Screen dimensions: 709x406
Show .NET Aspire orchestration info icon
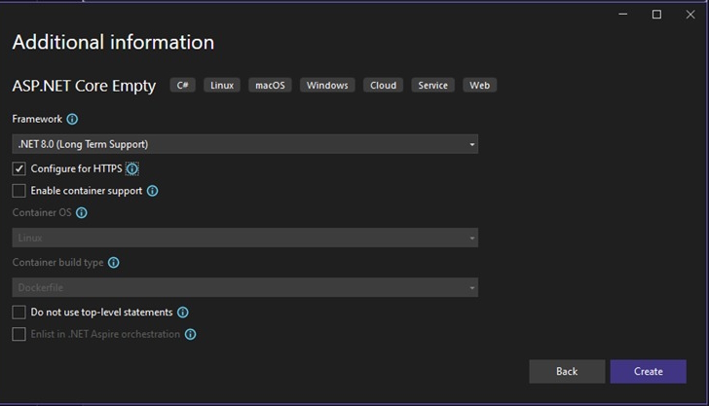point(190,334)
